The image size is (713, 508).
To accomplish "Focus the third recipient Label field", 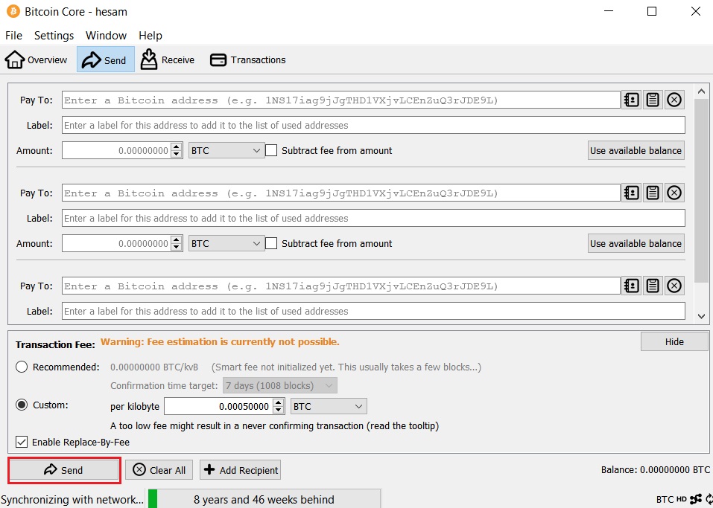I will click(373, 312).
